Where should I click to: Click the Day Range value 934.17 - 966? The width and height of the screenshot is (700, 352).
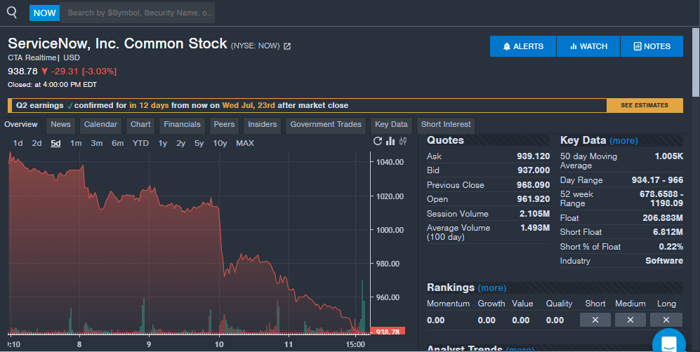[657, 180]
